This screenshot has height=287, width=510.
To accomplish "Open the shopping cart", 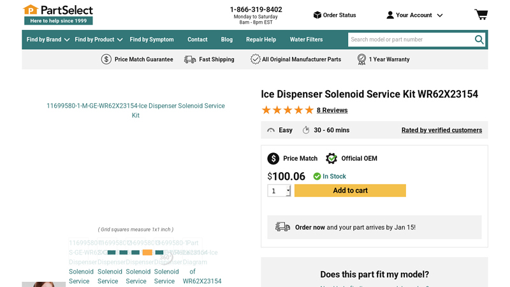I will click(481, 15).
